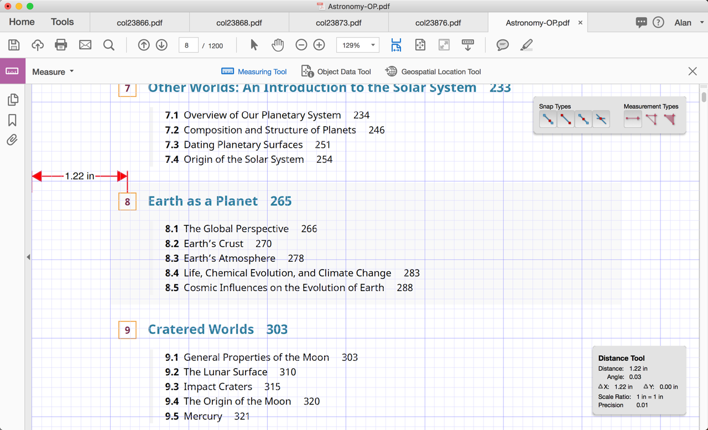
Task: Open the Attachments panel
Action: (12, 140)
